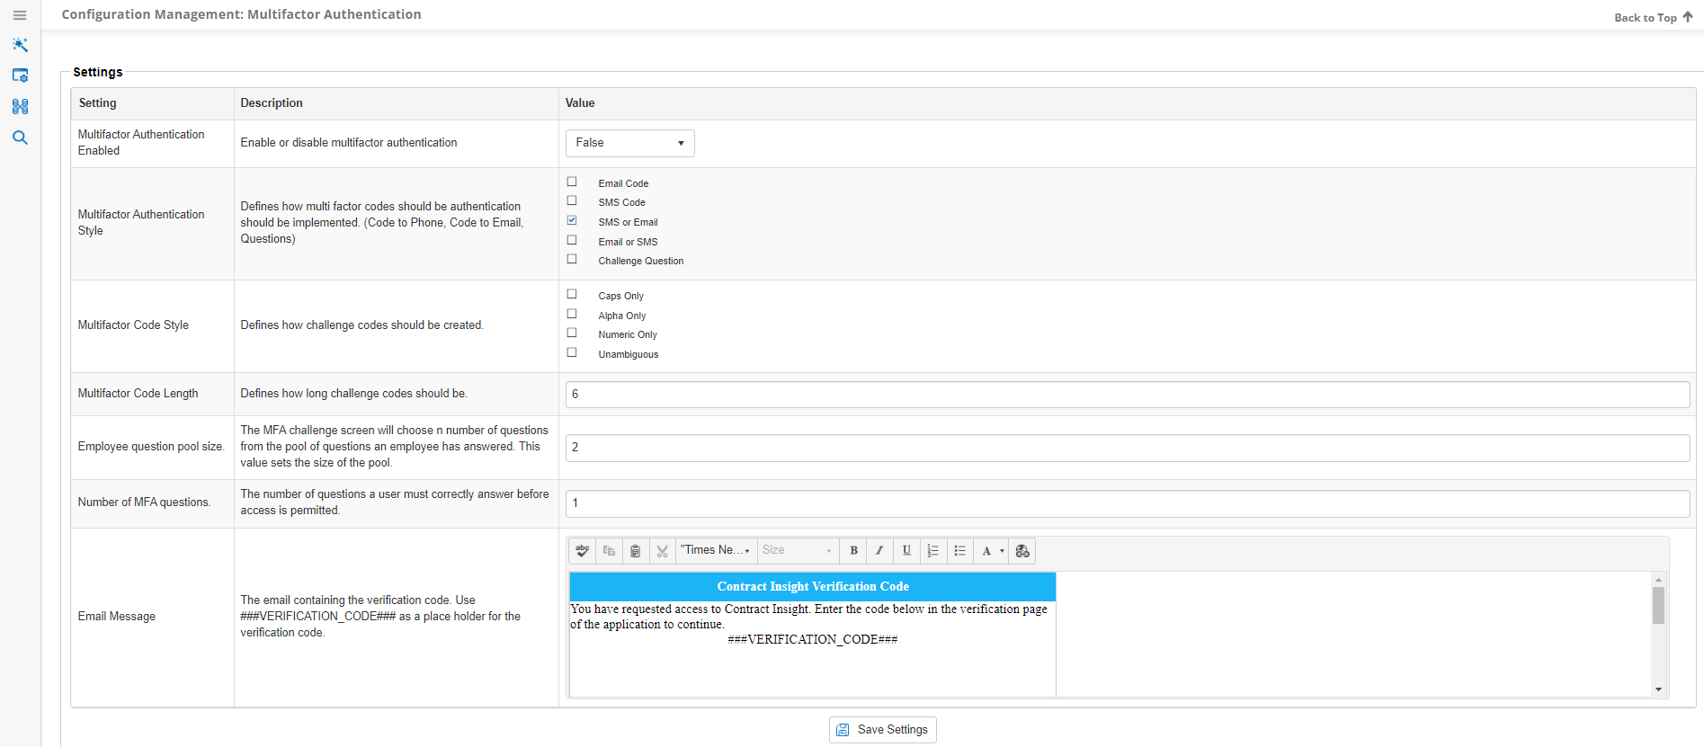Screen dimensions: 1704x747
Task: Click the ###VERIFICATION_CODE### placeholder in the editor
Action: (x=813, y=639)
